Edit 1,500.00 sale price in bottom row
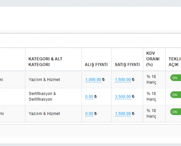The image size is (181, 146). pos(123,114)
